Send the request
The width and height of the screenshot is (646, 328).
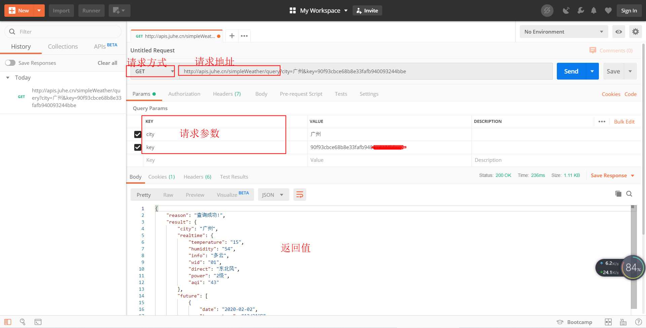571,71
